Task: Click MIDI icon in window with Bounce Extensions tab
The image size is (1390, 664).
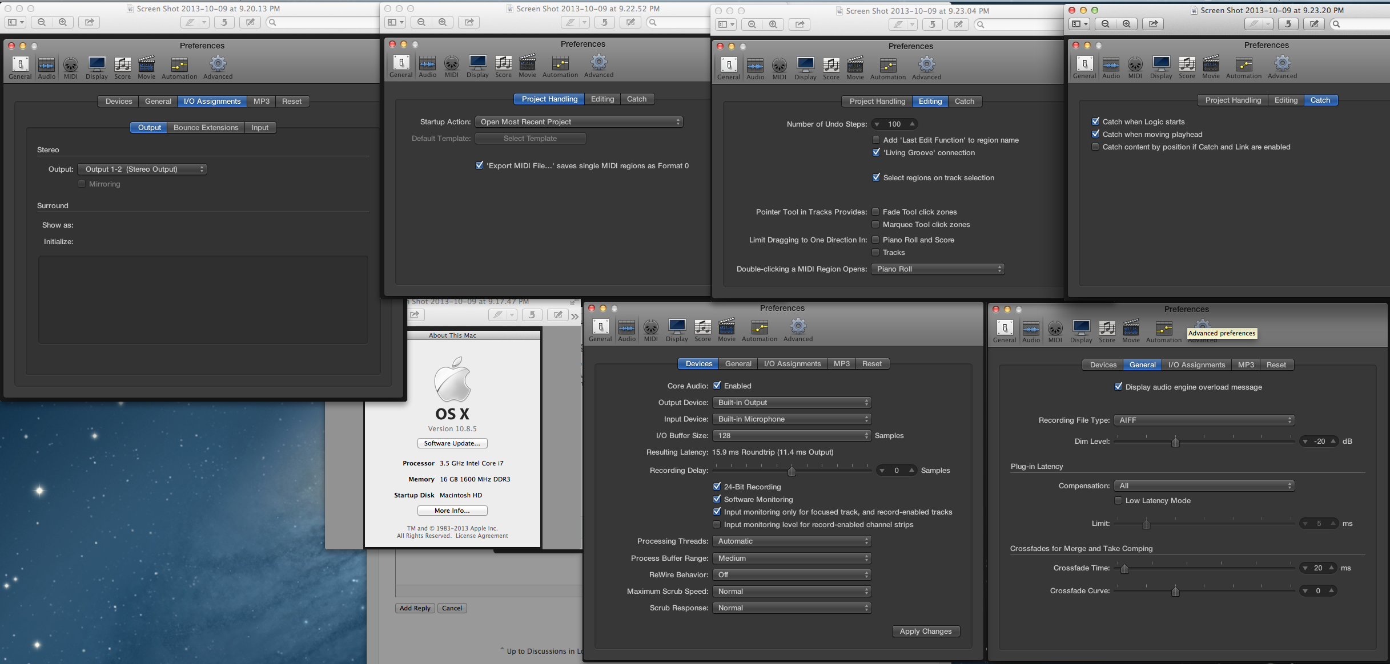Action: click(x=70, y=66)
